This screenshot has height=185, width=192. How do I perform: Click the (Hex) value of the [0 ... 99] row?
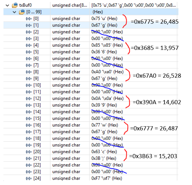(x=98, y=12)
